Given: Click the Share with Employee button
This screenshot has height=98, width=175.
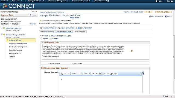Looking at the screenshot, I should coord(163,12).
